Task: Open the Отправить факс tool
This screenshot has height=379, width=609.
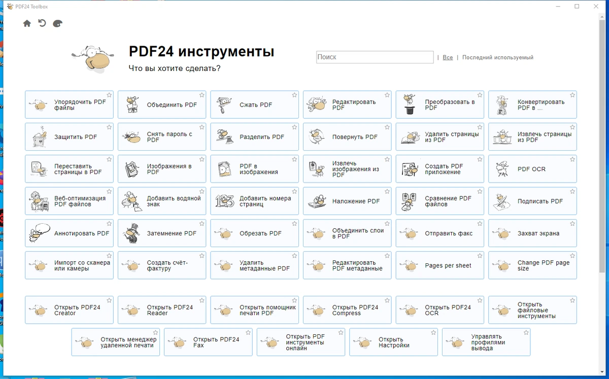Action: coord(440,233)
